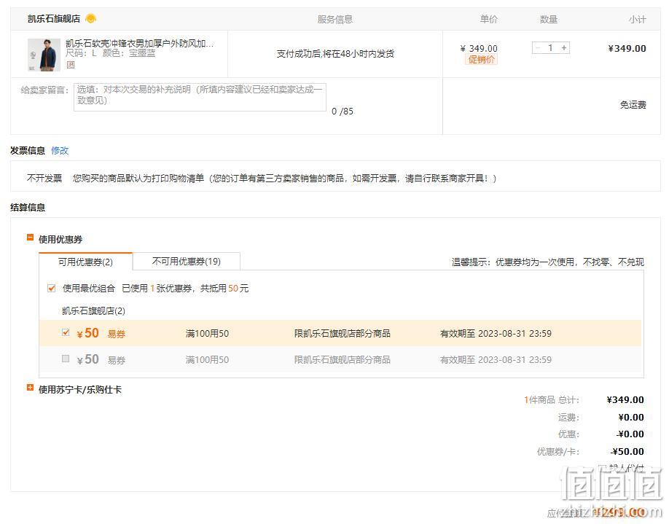The image size is (669, 524).
Task: Click the 满100用50 condition on selected coupon
Action: [207, 333]
